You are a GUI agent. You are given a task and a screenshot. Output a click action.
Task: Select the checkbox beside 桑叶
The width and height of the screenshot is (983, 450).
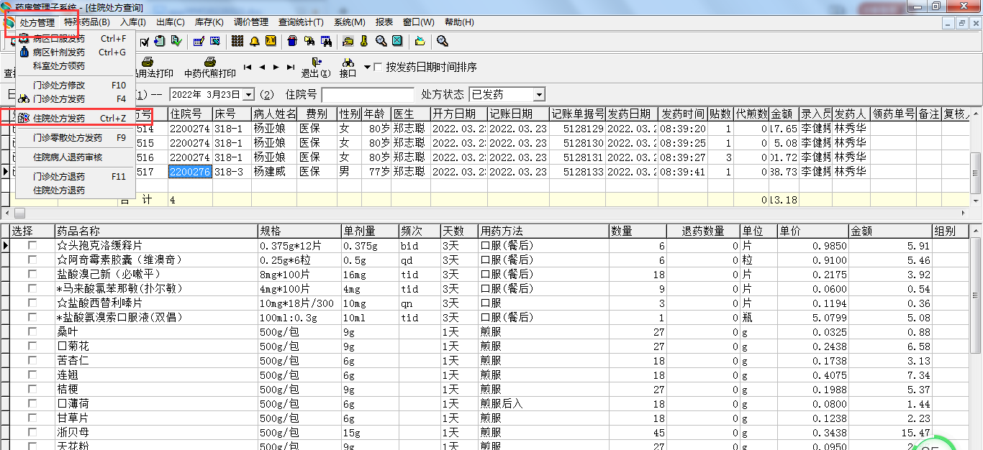point(32,332)
